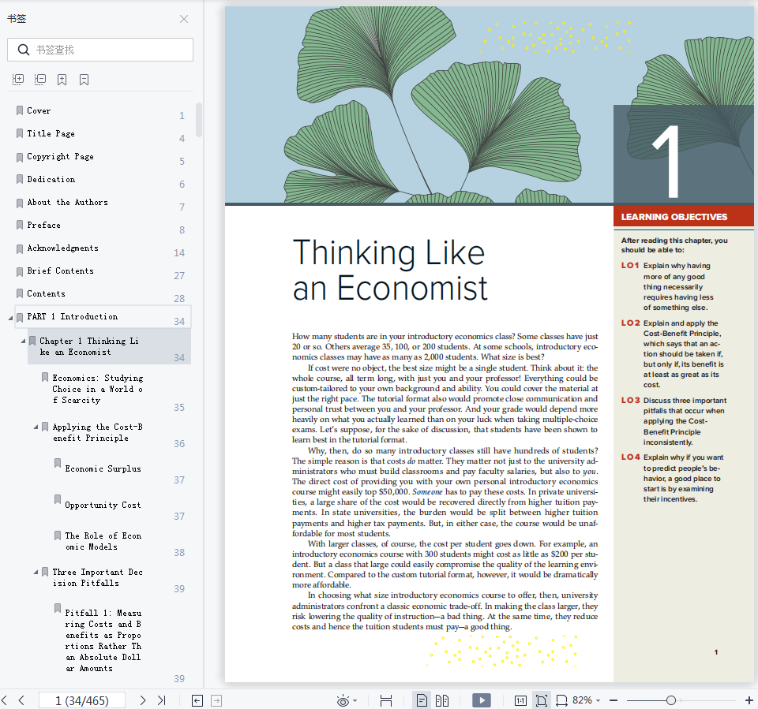
Task: Expand all bookmarks icon
Action: coord(18,80)
